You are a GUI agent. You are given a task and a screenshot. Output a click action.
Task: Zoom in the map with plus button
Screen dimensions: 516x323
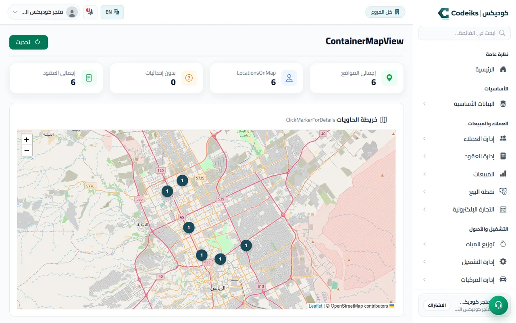(x=27, y=140)
